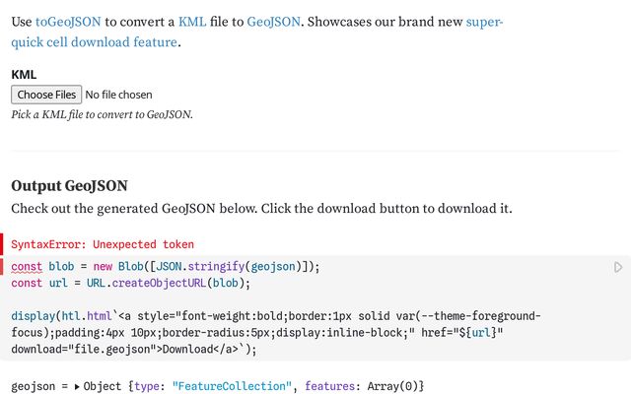Run the code cell with play icon
Image resolution: width=631 pixels, height=394 pixels.
click(x=618, y=267)
